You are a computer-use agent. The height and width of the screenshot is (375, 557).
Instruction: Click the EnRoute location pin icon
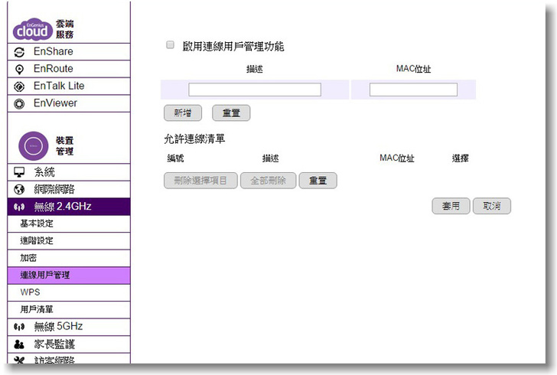pos(20,69)
